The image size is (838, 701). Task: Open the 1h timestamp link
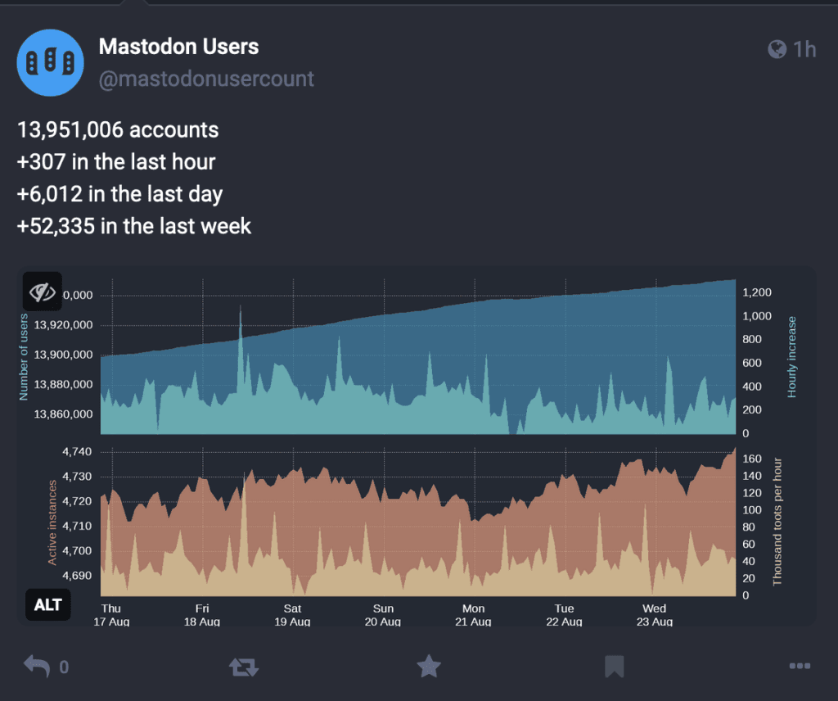(x=804, y=49)
